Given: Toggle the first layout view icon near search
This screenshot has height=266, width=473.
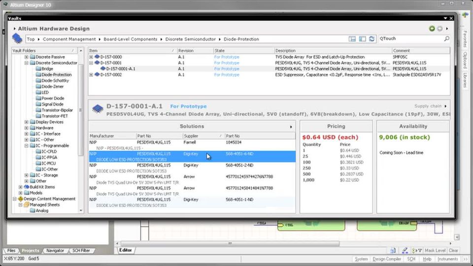Looking at the screenshot, I should coord(352,39).
